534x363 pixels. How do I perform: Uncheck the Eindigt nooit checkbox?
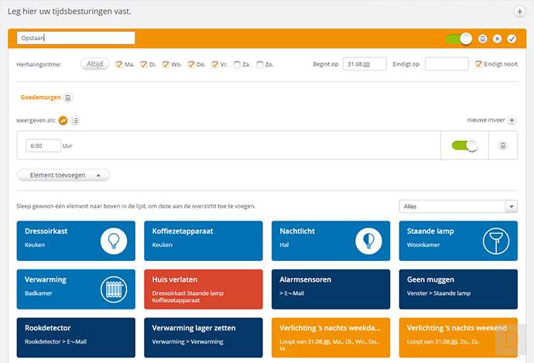(x=478, y=64)
